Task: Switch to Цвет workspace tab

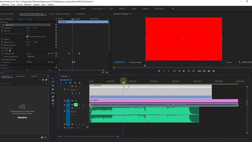Action: [111, 9]
